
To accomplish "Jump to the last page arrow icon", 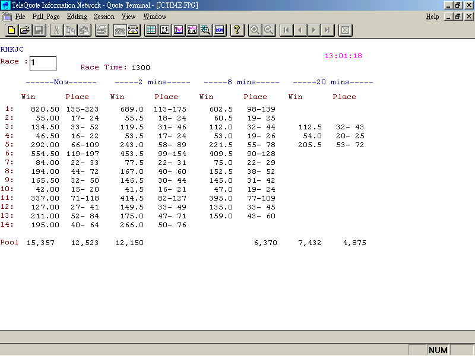I will point(328,30).
